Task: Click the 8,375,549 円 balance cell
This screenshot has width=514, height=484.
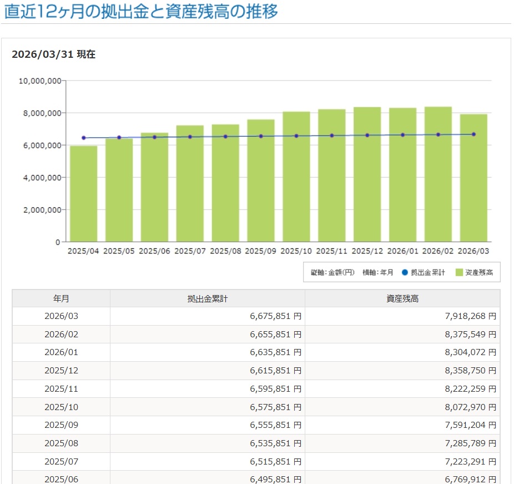Action: 468,335
